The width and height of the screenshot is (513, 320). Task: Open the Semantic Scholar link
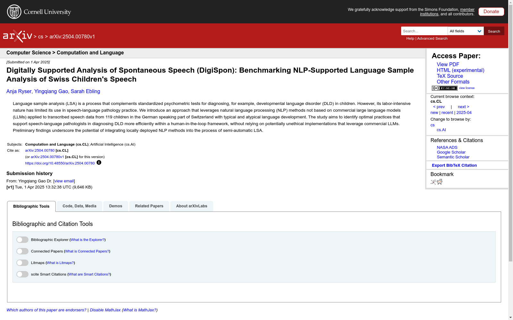[x=453, y=157]
